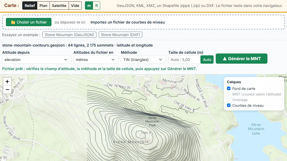Choose the Vide empty base map
287x161 pixels.
tap(75, 6)
